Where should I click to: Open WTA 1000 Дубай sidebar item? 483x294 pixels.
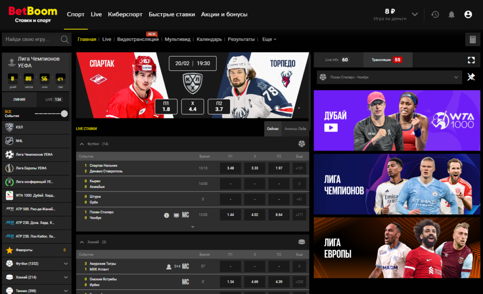coord(36,195)
